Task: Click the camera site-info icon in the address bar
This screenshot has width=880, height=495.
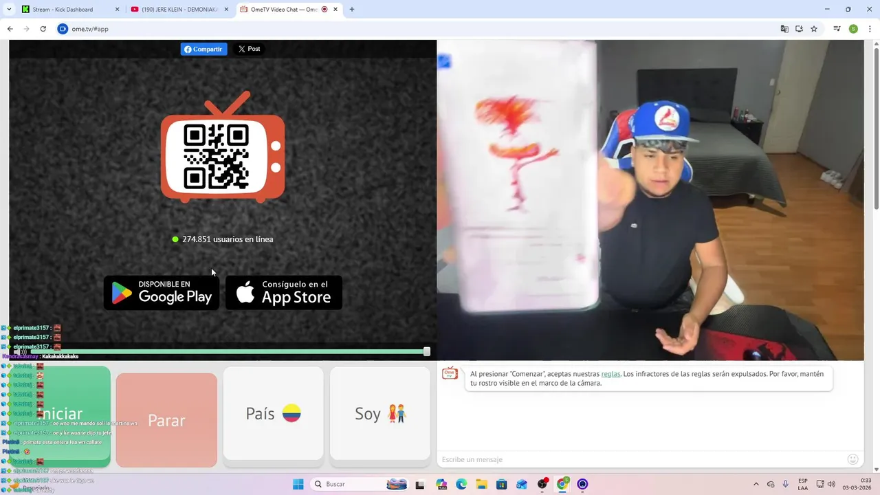Action: tap(63, 29)
